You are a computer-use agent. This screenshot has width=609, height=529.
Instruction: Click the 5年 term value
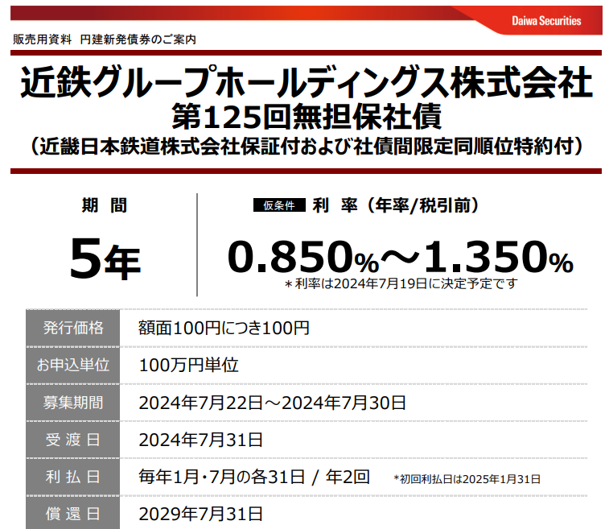pos(105,258)
